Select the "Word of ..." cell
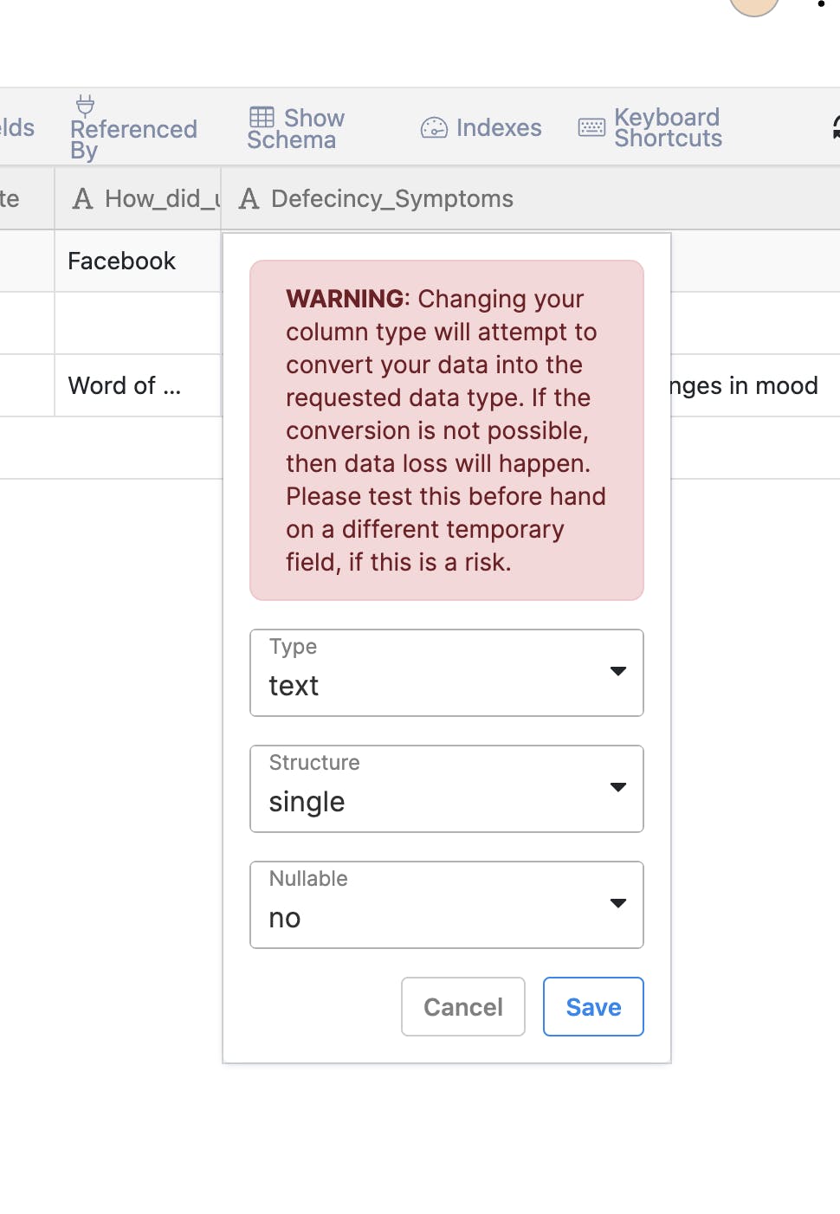The width and height of the screenshot is (840, 1214). pyautogui.click(x=125, y=386)
